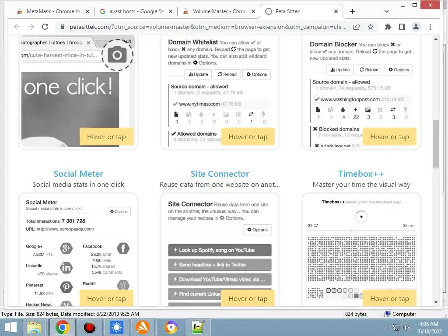The image size is (448, 336).
Task: Close the Peta Sittek tab
Action: pos(336,11)
